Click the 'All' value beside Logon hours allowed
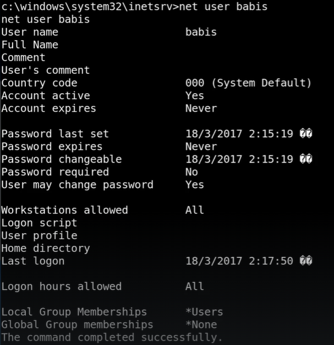The image size is (334, 345). point(195,286)
